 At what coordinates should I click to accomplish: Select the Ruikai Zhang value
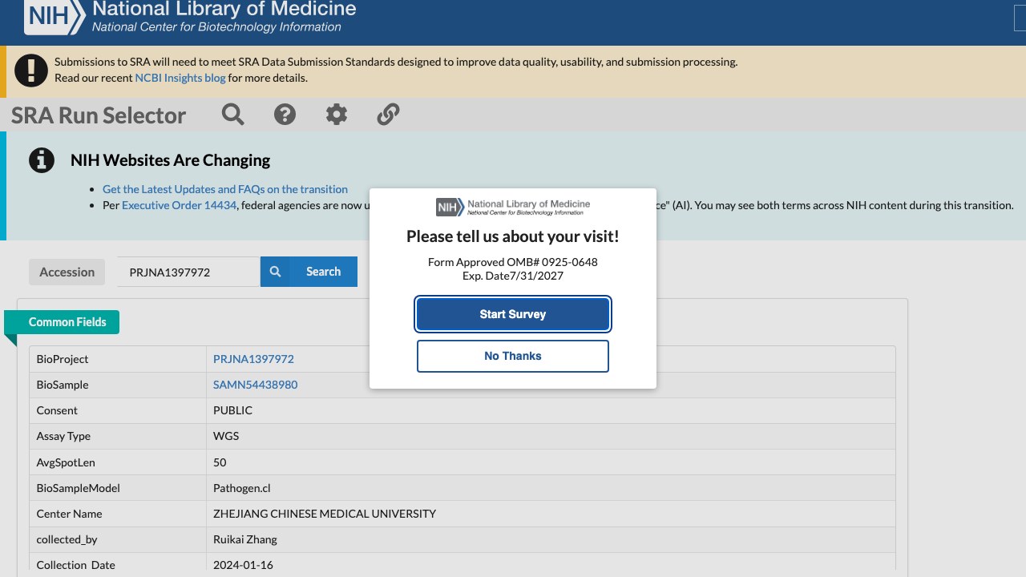[245, 539]
